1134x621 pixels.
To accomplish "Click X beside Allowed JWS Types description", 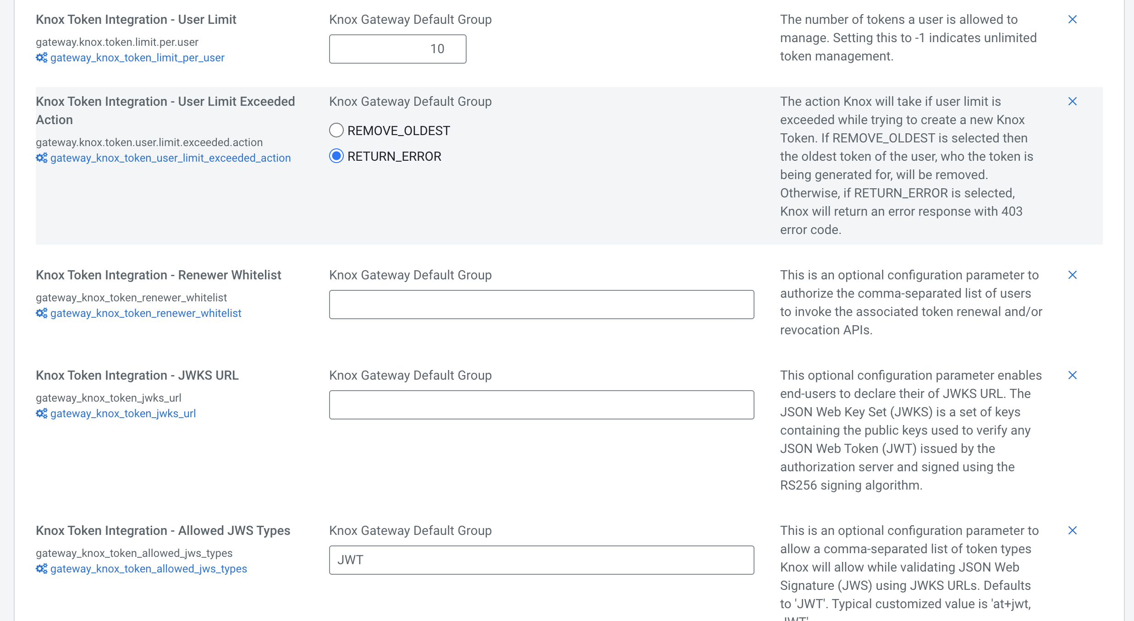I will click(x=1072, y=530).
